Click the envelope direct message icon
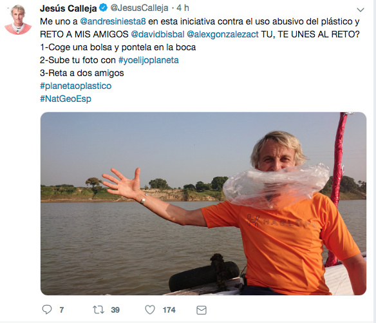Image resolution: width=376 pixels, height=323 pixels. (x=202, y=310)
